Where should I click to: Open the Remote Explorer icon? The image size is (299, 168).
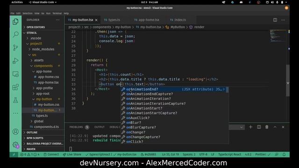coord(15,74)
